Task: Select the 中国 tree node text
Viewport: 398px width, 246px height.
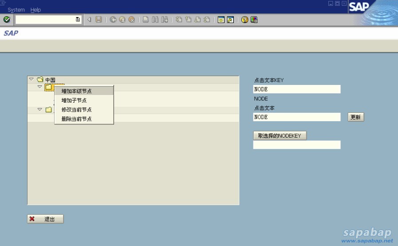Action: [x=50, y=80]
